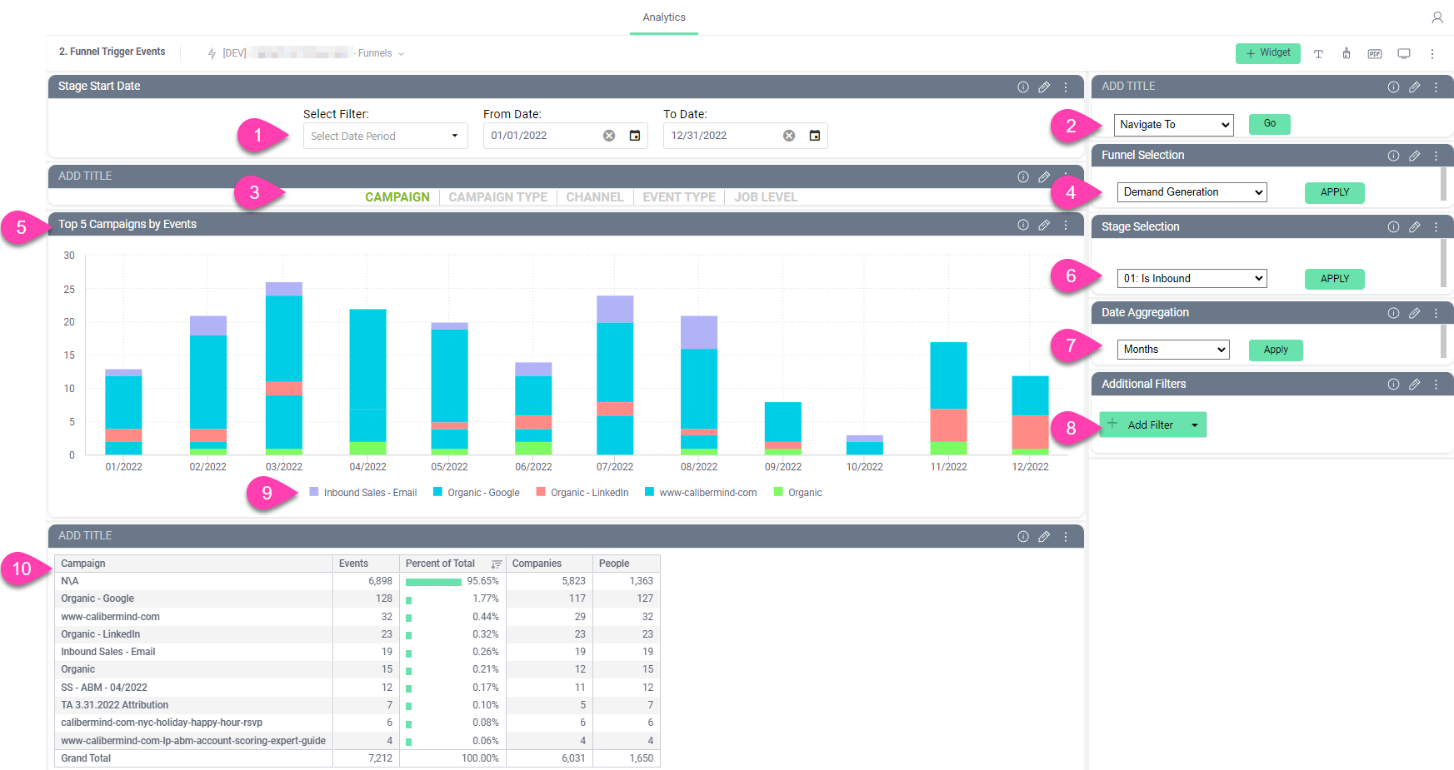Edit the campaign table widget
The width and height of the screenshot is (1454, 770).
pos(1044,537)
